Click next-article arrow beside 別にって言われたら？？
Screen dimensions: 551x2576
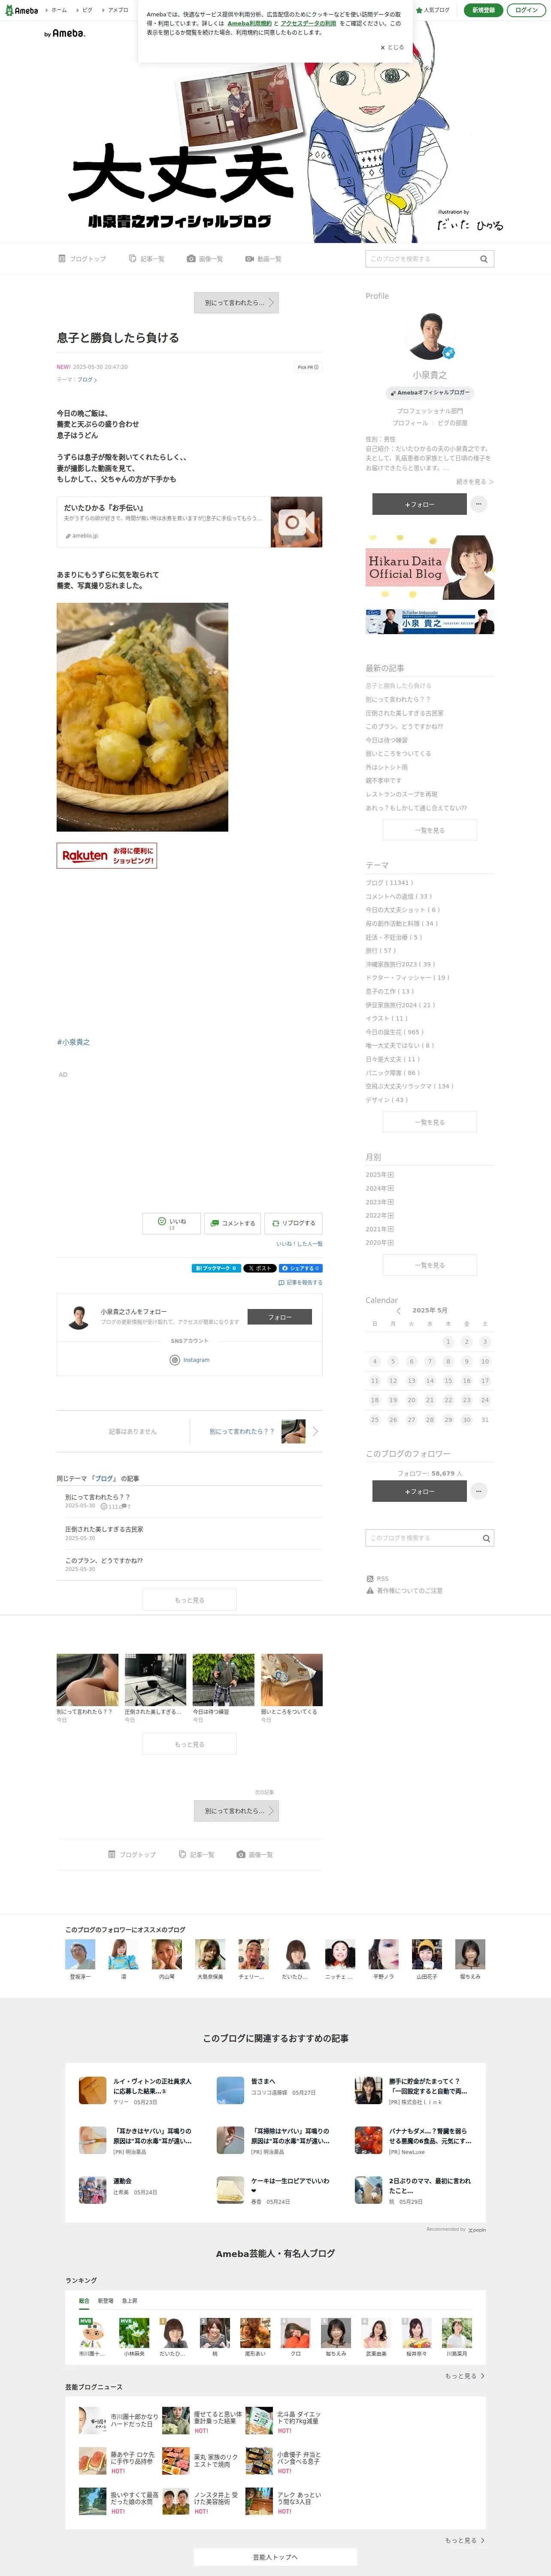pyautogui.click(x=315, y=1431)
